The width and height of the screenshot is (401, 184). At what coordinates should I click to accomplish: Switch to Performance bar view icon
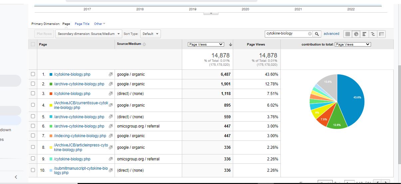[x=364, y=34]
